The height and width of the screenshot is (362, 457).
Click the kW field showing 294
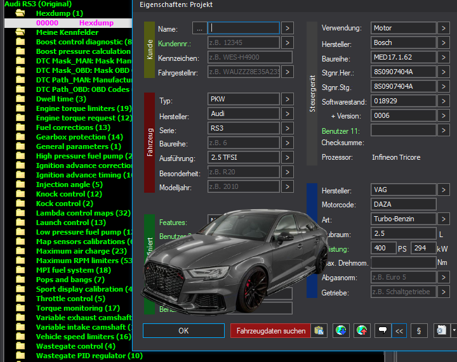coord(423,249)
